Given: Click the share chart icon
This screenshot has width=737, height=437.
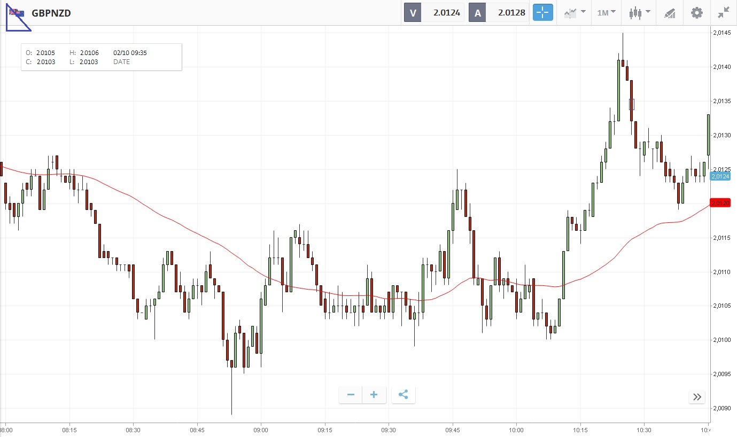Looking at the screenshot, I should coord(404,395).
